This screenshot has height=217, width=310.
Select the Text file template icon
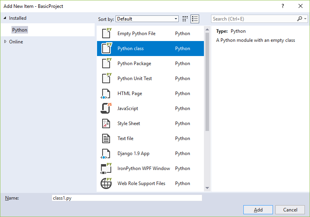106,138
